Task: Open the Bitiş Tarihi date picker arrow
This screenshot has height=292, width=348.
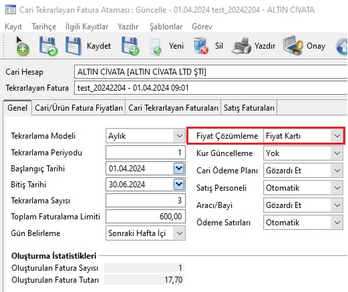Action: point(179,185)
